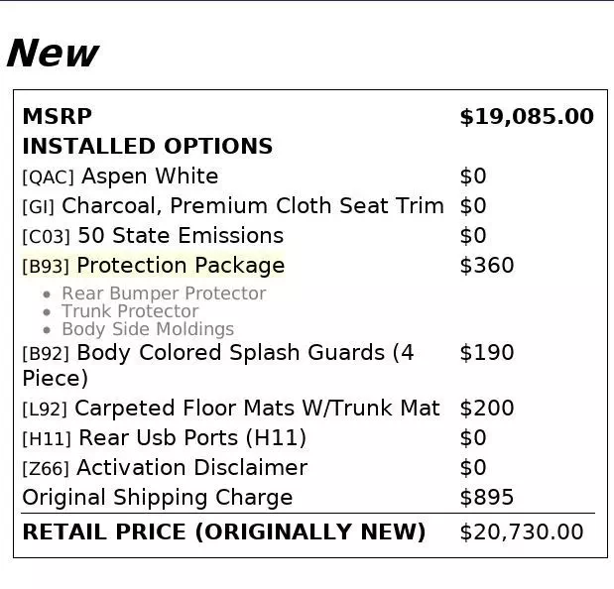Screen dimensions: 614x589
Task: Select Body Colored Splash Guards option
Action: pos(218,354)
